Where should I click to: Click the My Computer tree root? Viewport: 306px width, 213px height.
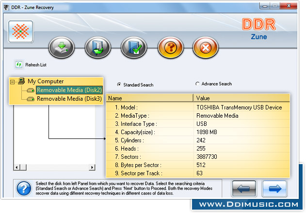pos(45,81)
